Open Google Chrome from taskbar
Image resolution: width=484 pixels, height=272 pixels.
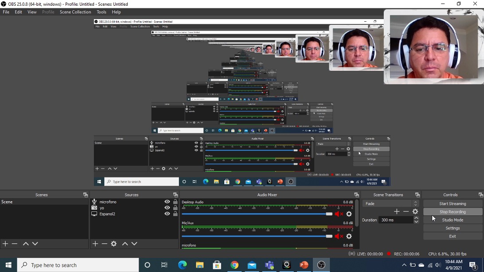point(234,265)
